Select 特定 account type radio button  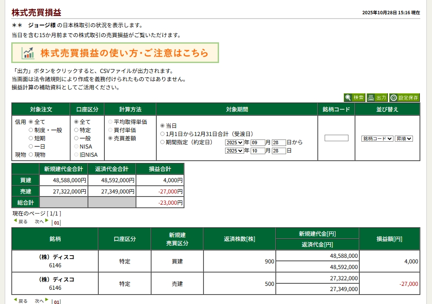coord(77,130)
